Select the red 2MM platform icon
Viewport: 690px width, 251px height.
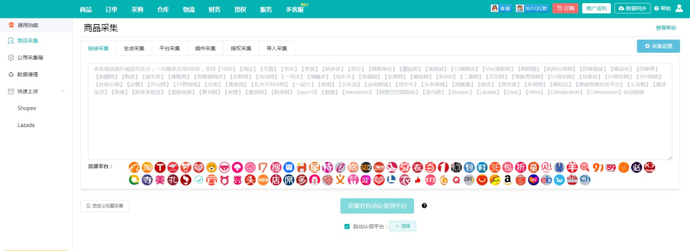pos(379,167)
